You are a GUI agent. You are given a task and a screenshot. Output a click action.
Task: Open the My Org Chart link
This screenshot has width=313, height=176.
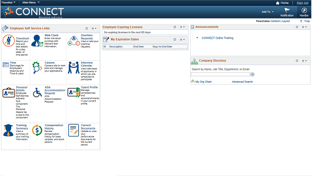pos(203,82)
